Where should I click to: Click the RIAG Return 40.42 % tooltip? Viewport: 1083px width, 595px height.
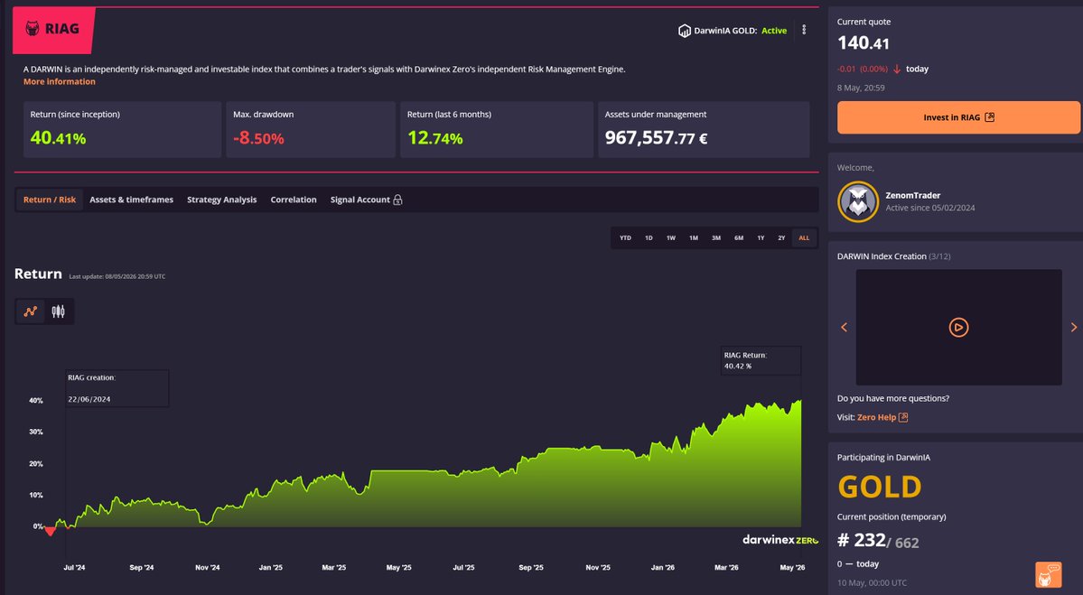(761, 360)
